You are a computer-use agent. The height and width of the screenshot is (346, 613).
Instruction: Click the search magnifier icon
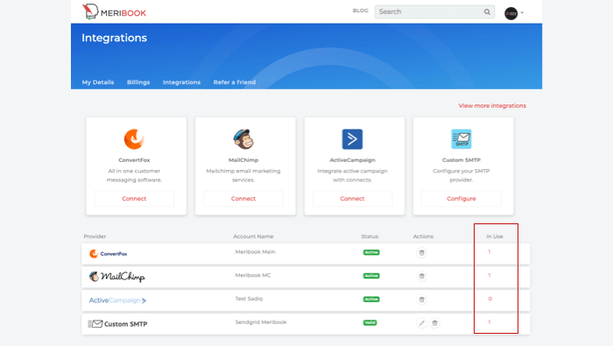click(487, 11)
